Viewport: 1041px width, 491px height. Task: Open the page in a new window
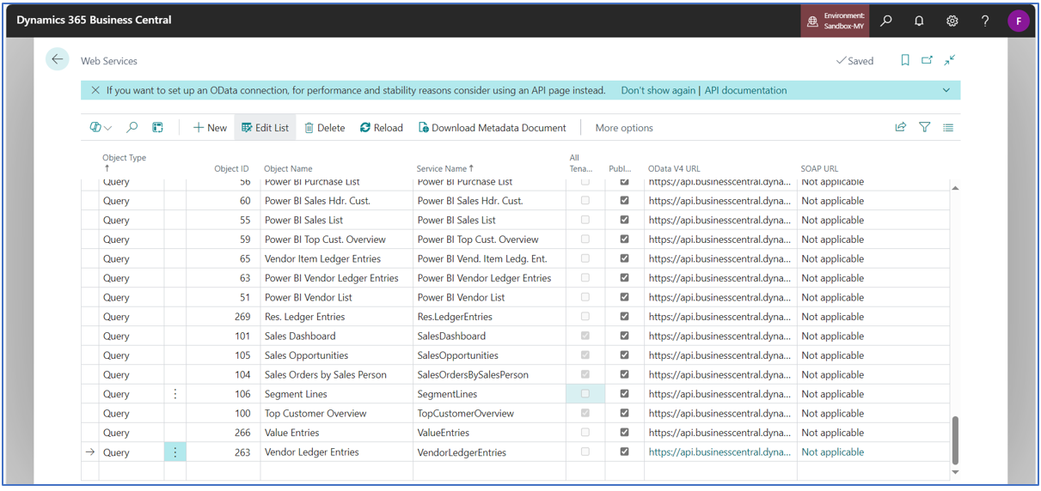(x=927, y=60)
